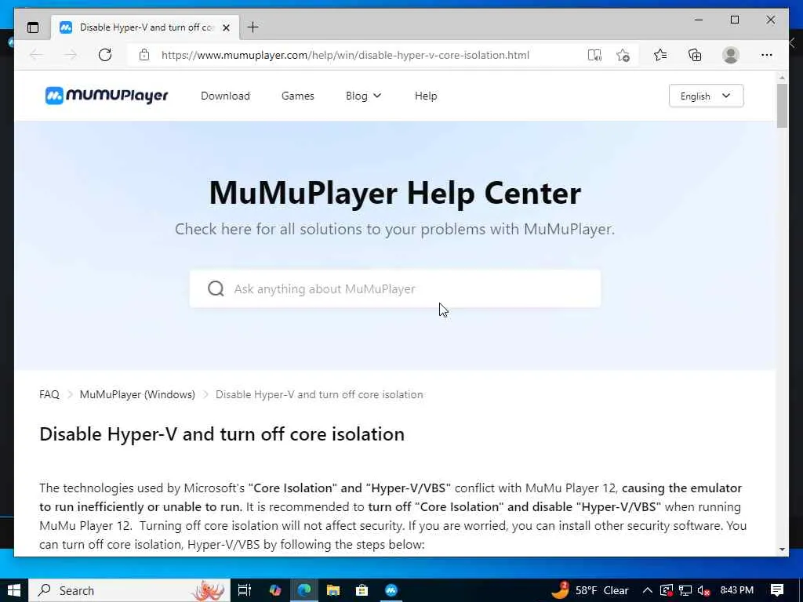Screen dimensions: 803x602
Task: Click the MuMuPlayer Help Center heading
Action: click(x=395, y=193)
